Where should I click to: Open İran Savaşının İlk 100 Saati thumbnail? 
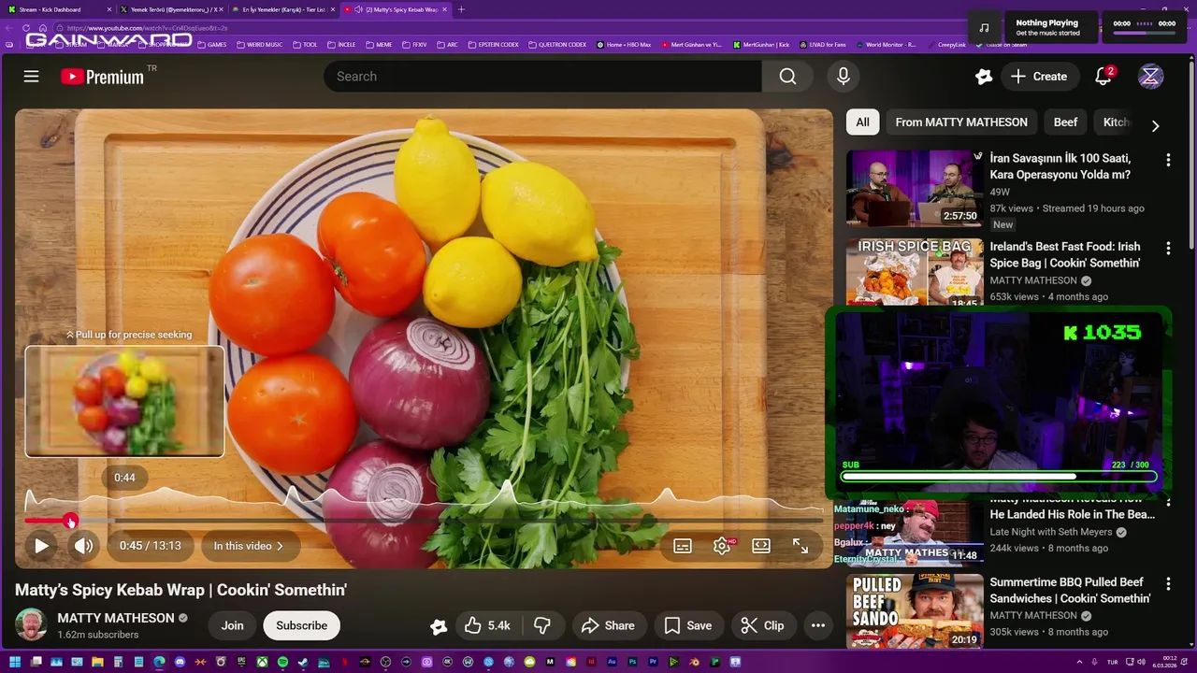[915, 188]
